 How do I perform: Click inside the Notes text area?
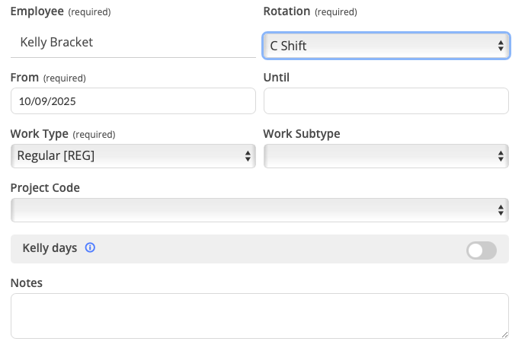coord(259,315)
